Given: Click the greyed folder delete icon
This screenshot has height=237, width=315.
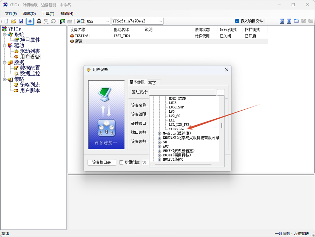Looking at the screenshot, I should pos(311,21).
